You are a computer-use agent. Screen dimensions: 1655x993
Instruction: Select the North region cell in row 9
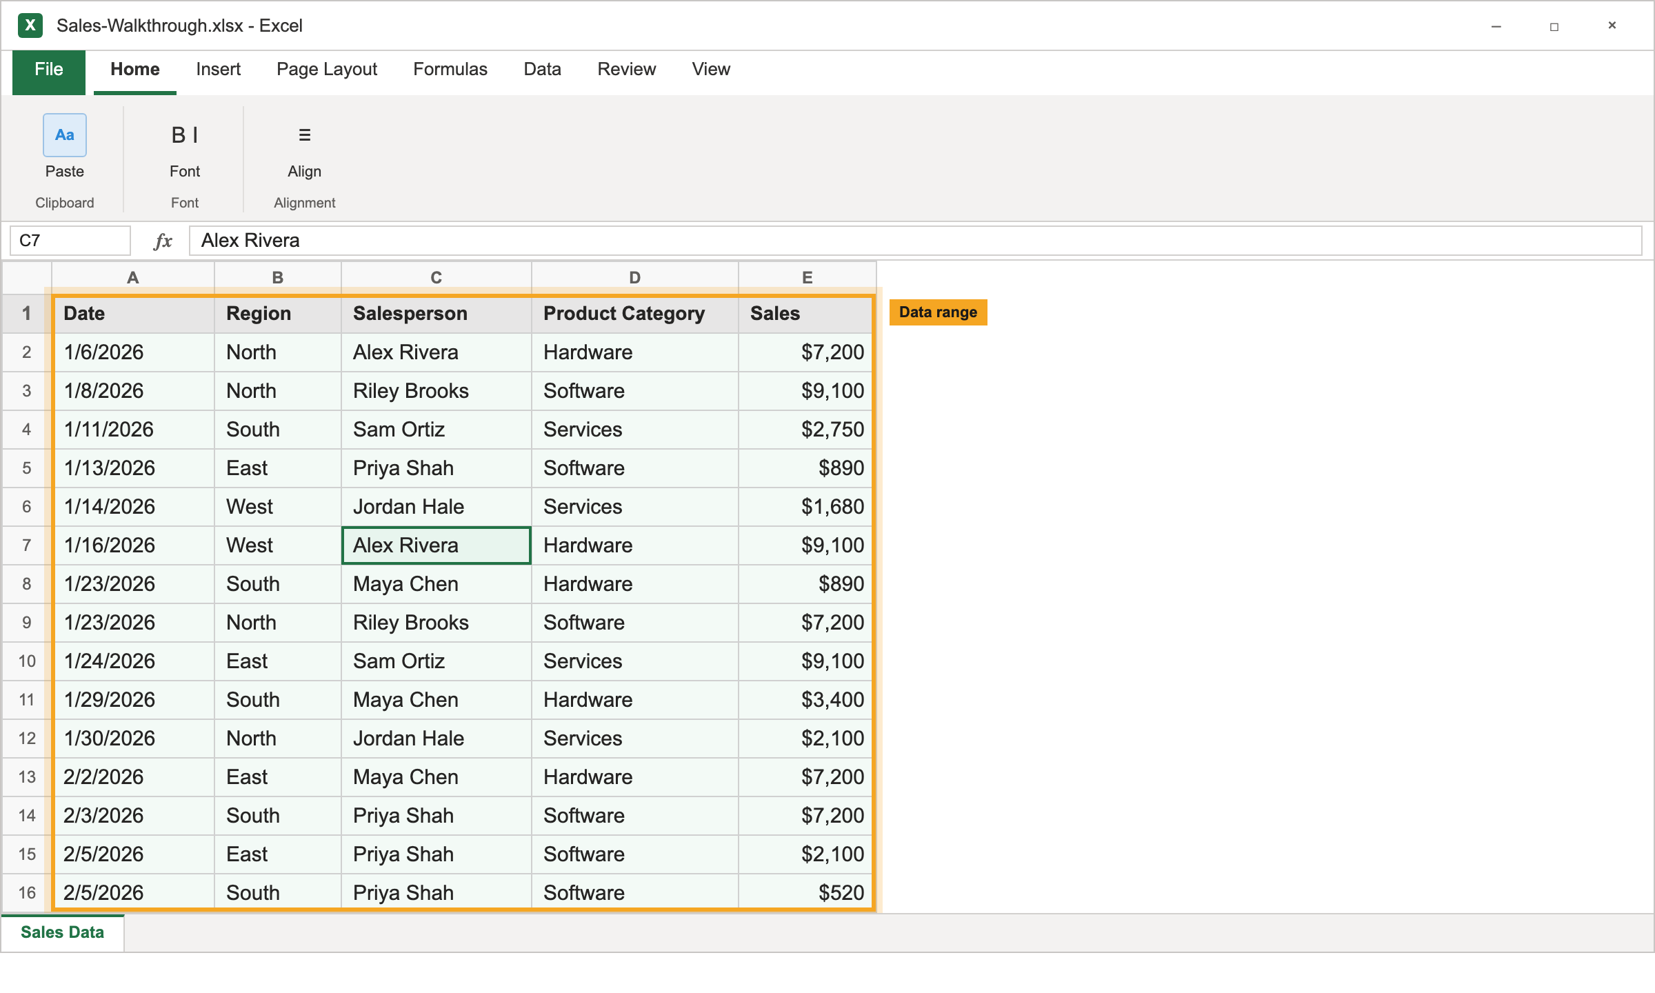tap(278, 623)
